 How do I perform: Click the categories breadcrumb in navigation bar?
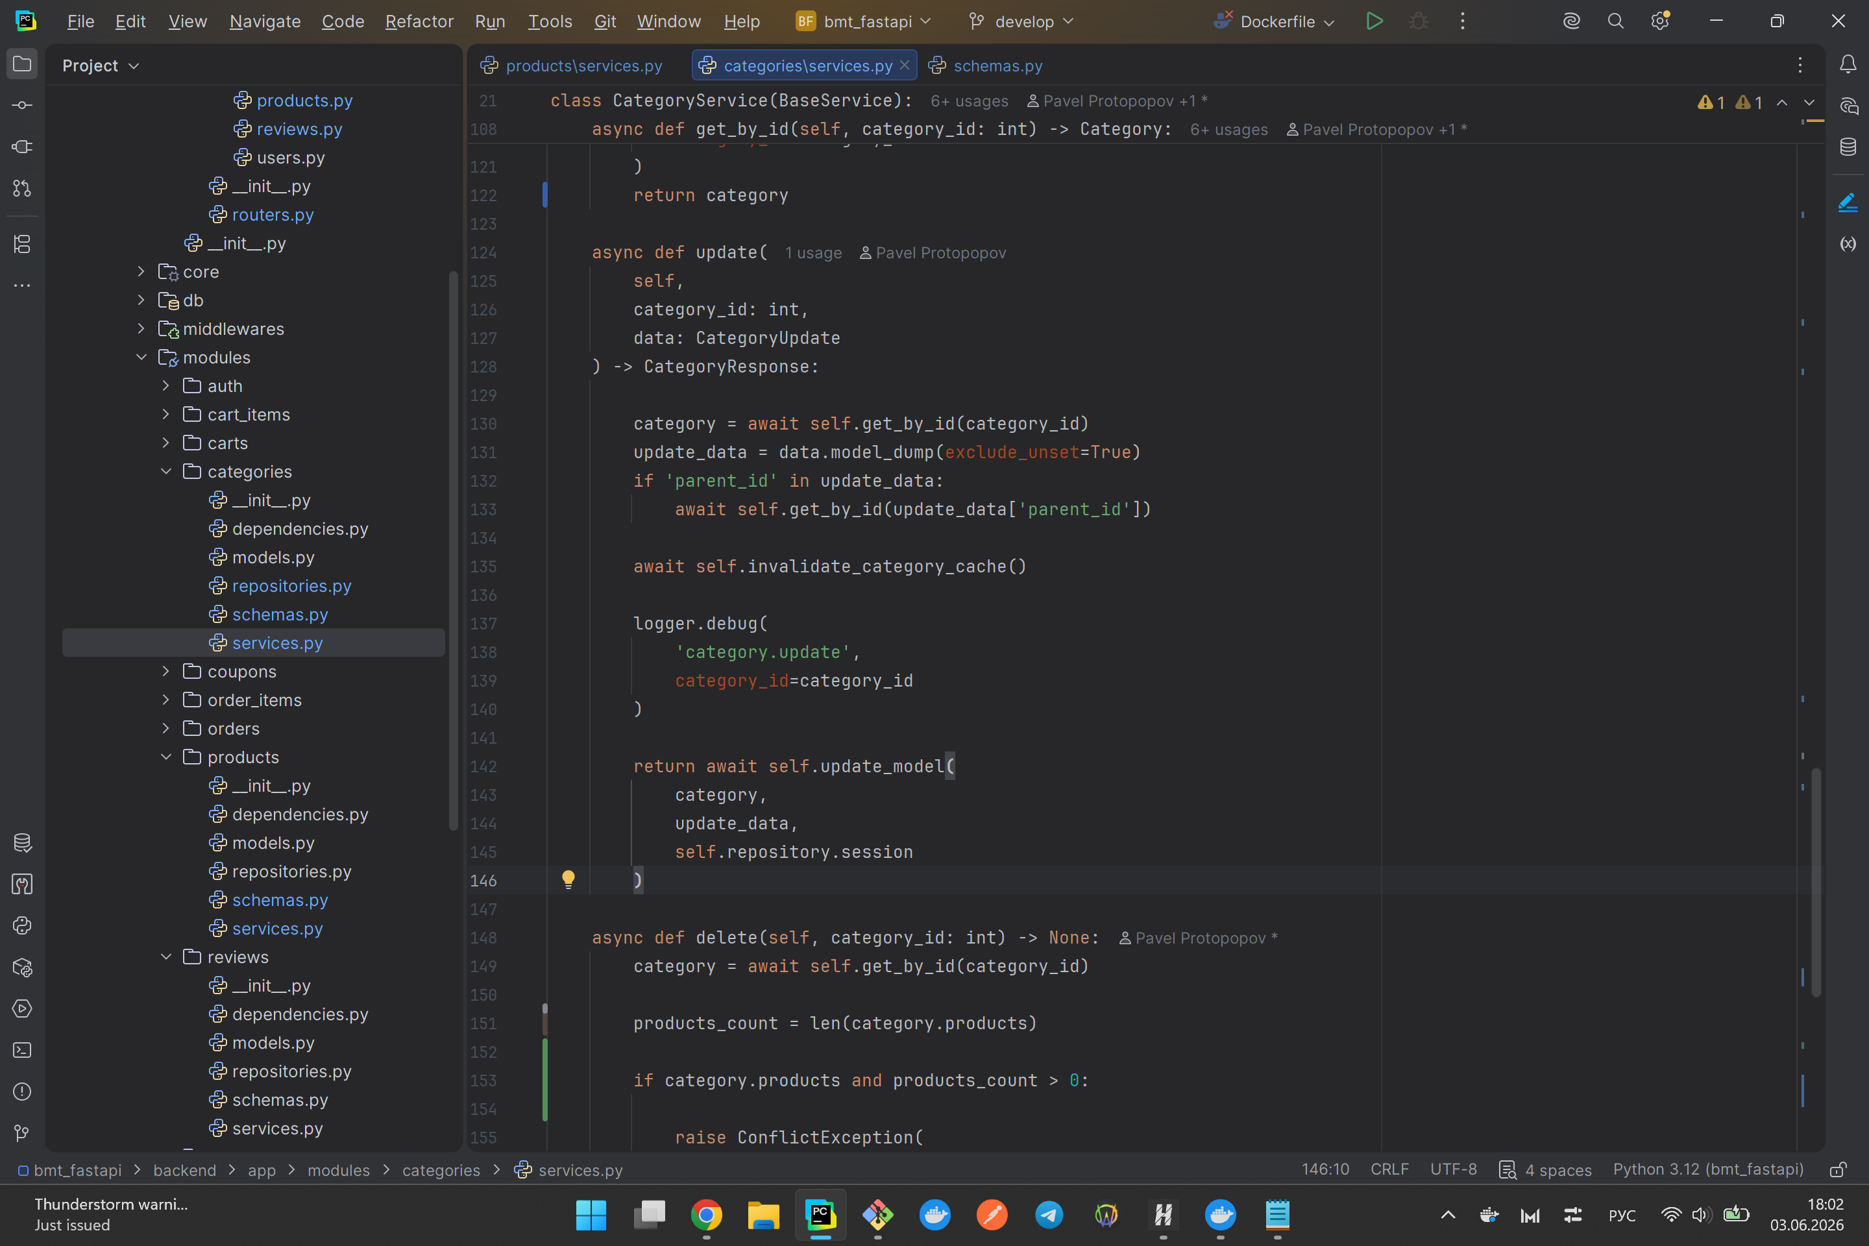tap(441, 1169)
